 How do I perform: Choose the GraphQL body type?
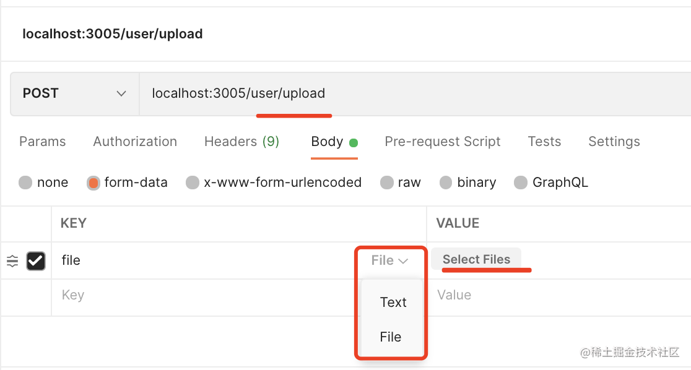tap(521, 183)
